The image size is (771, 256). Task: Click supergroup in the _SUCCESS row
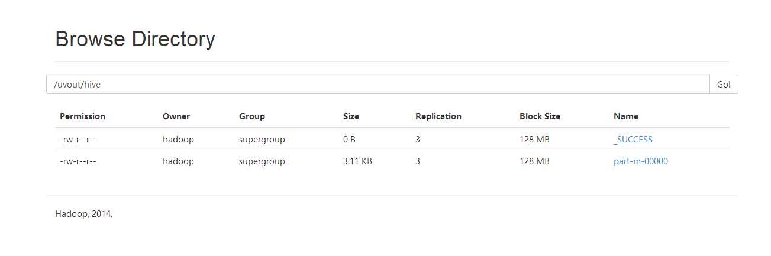[262, 140]
